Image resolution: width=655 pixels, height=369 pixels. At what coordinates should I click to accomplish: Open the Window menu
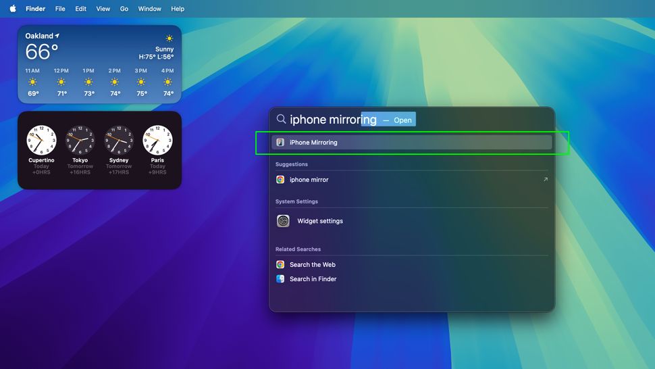149,8
